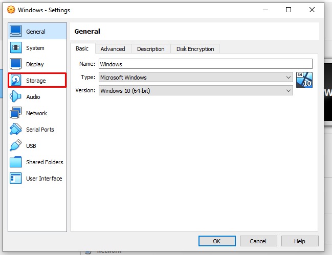Confirm settings with the OK button
Viewport: 332px width, 255px height.
tap(217, 241)
